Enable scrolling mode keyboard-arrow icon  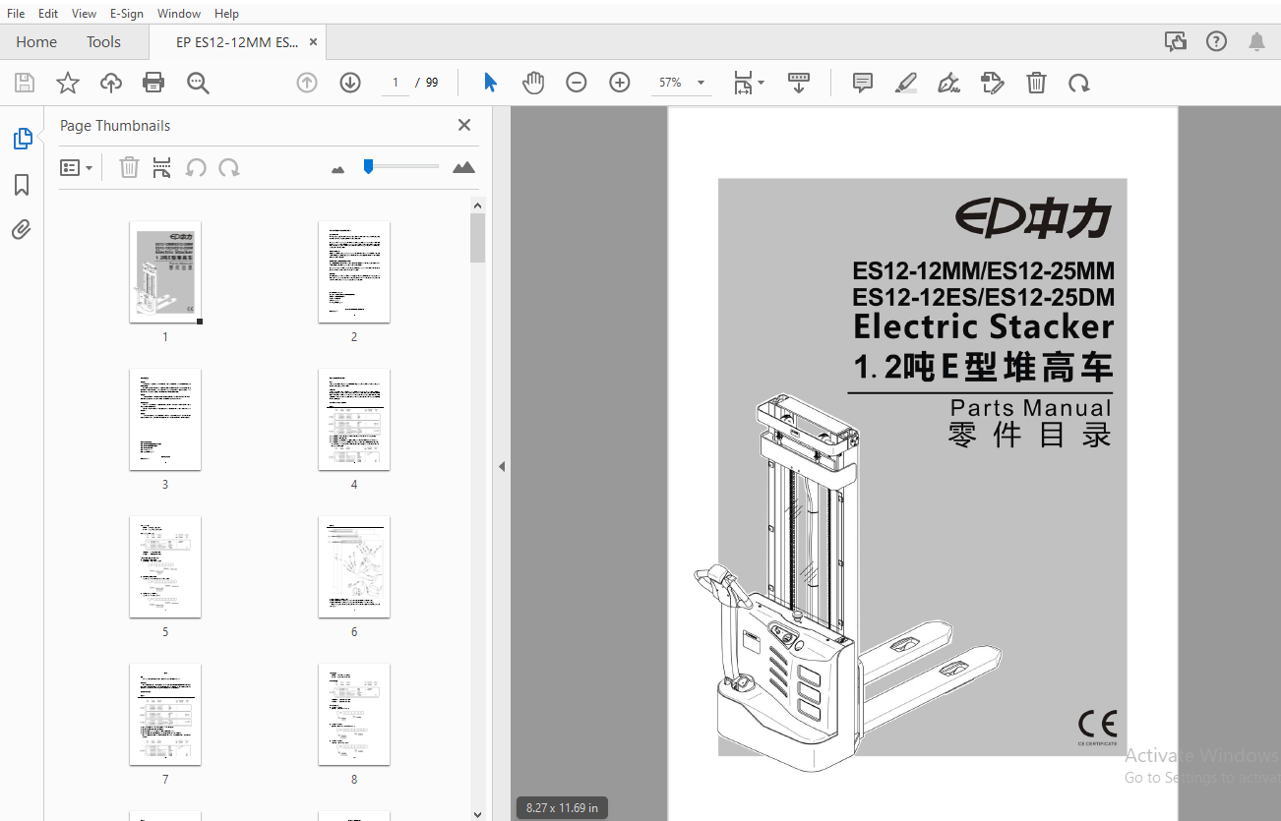pos(799,83)
